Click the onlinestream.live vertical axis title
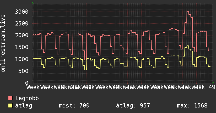This screenshot has width=216, height=113. 3,43
